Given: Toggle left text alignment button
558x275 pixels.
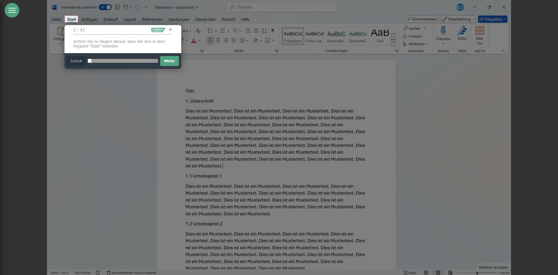Looking at the screenshot, I should click(x=210, y=40).
